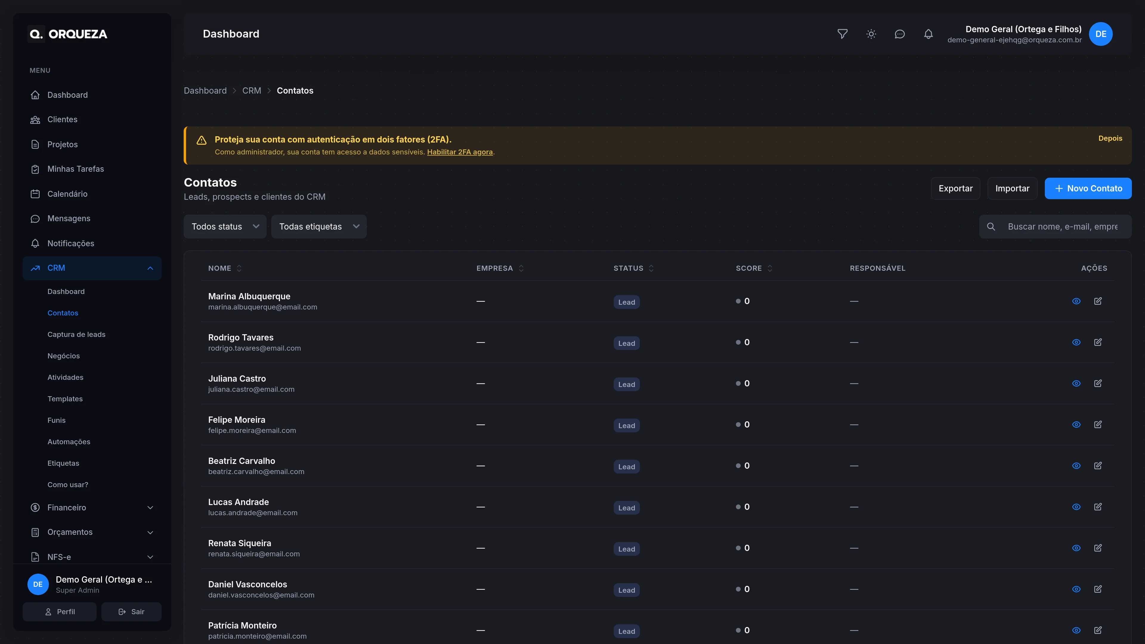1145x644 pixels.
Task: Dismiss 2FA banner with Depois
Action: pyautogui.click(x=1110, y=139)
